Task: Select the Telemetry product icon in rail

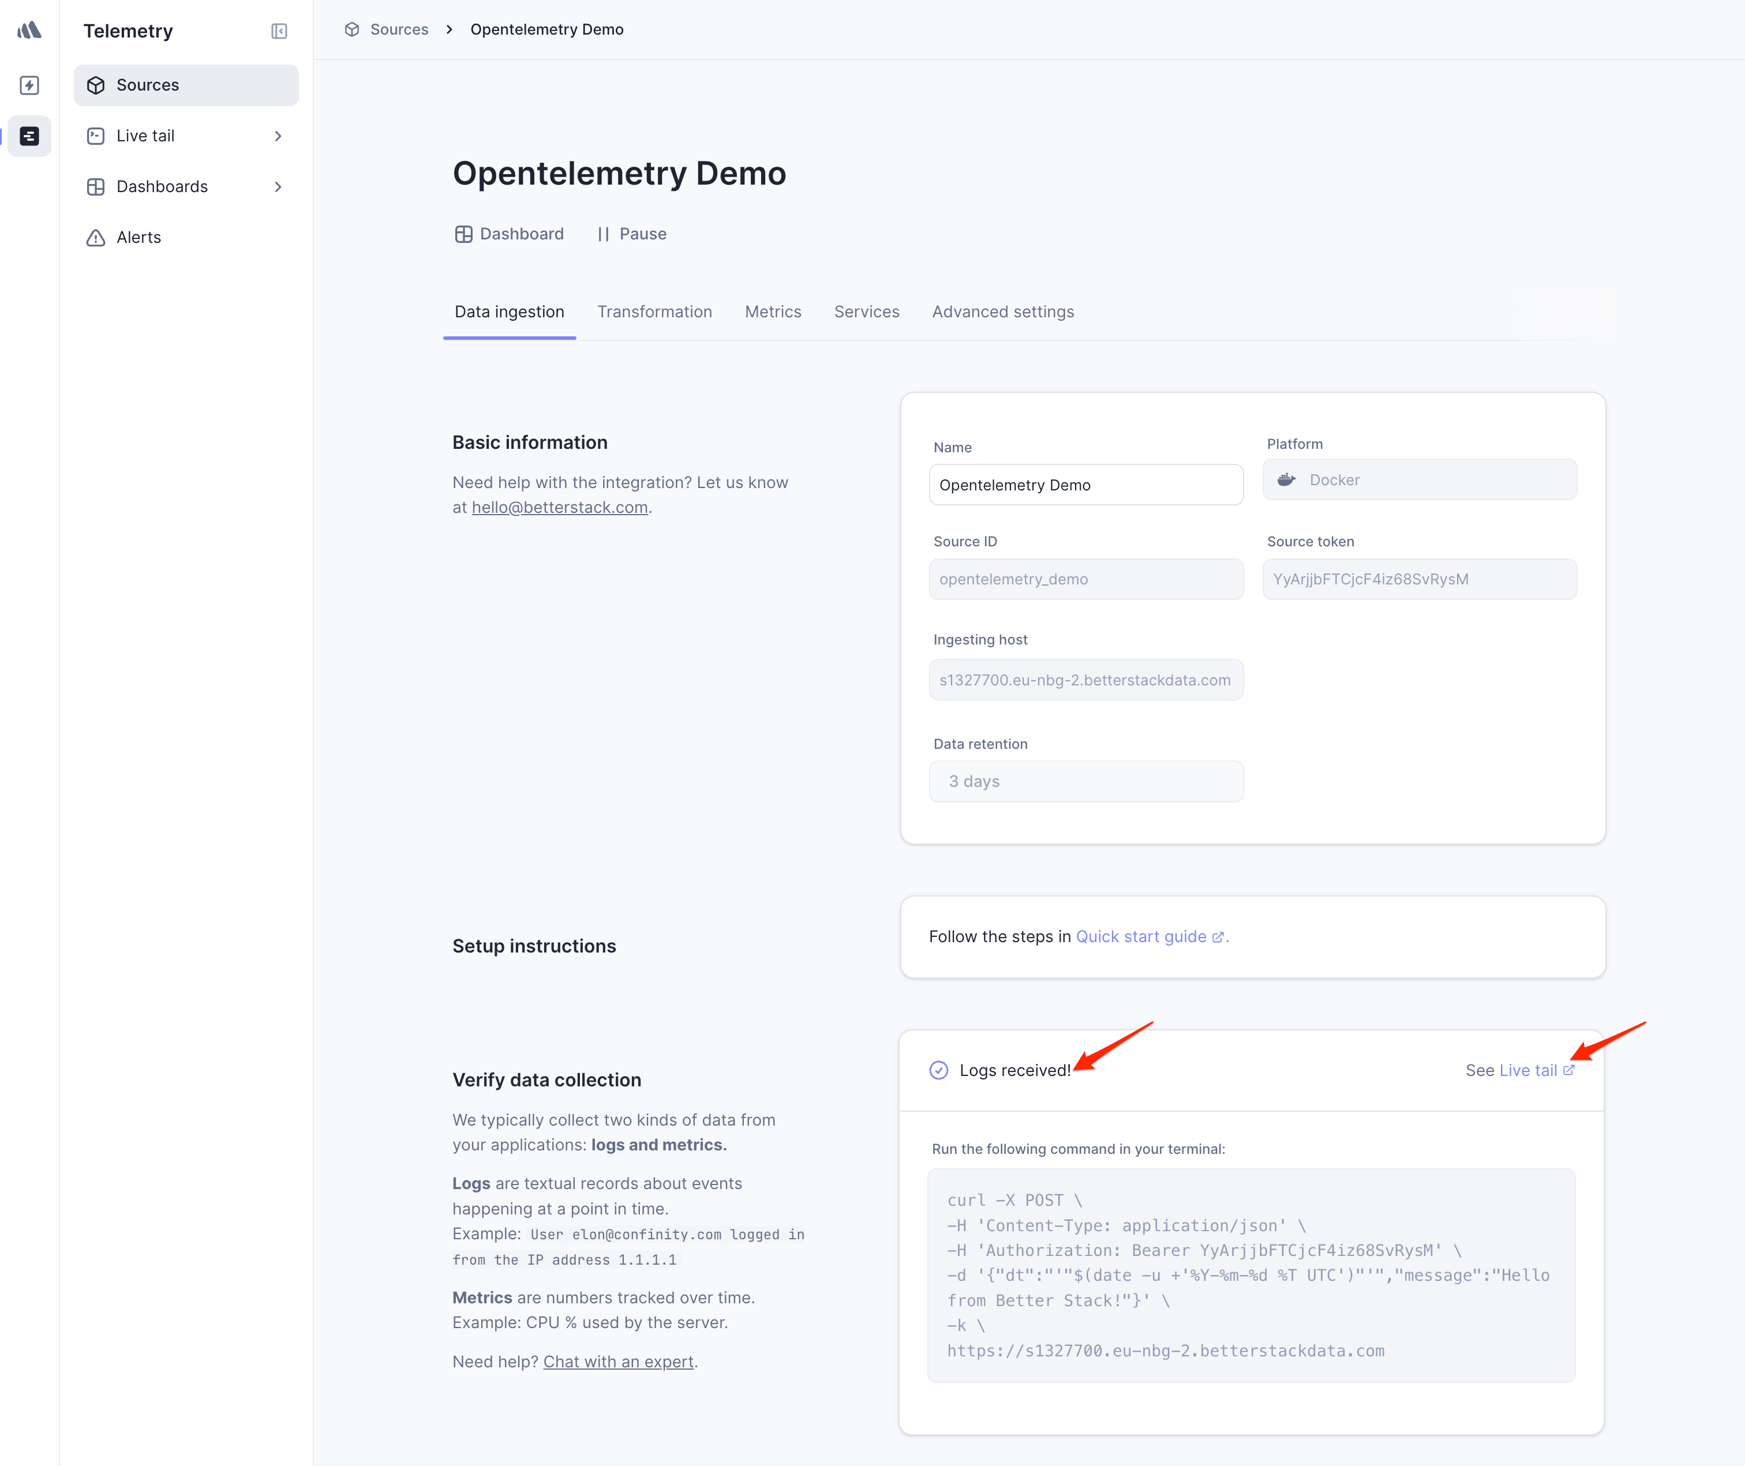Action: [29, 136]
